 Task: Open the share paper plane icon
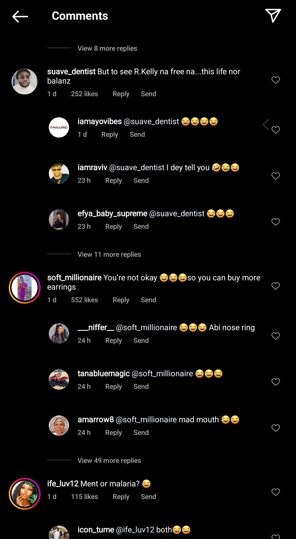(273, 16)
